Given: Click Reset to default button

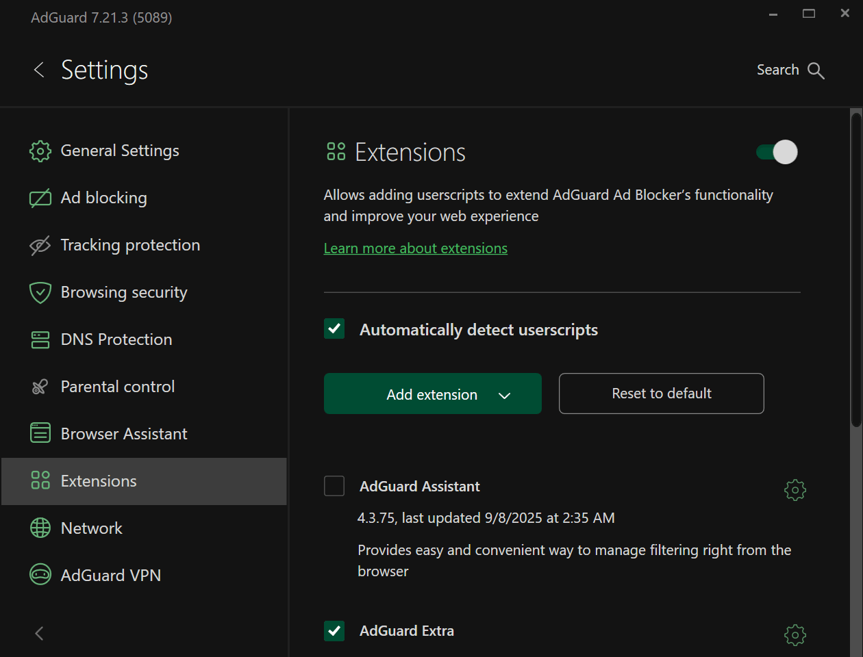Looking at the screenshot, I should 662,394.
